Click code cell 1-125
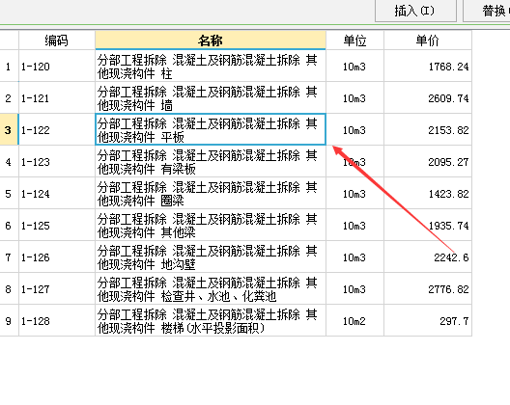The width and height of the screenshot is (510, 405). [57, 225]
